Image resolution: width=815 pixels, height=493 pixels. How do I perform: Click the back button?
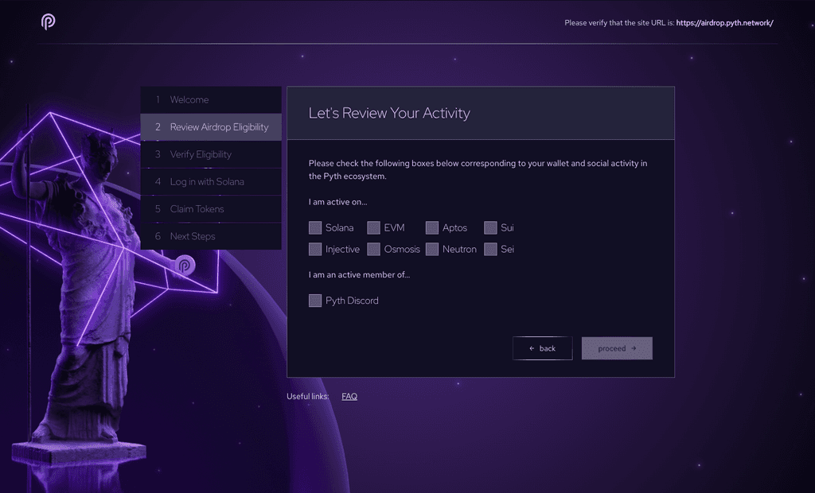(543, 347)
